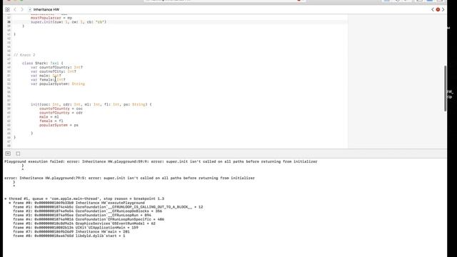
Task: Click the 'class Shark: Taxi {' declaration
Action: pos(43,63)
